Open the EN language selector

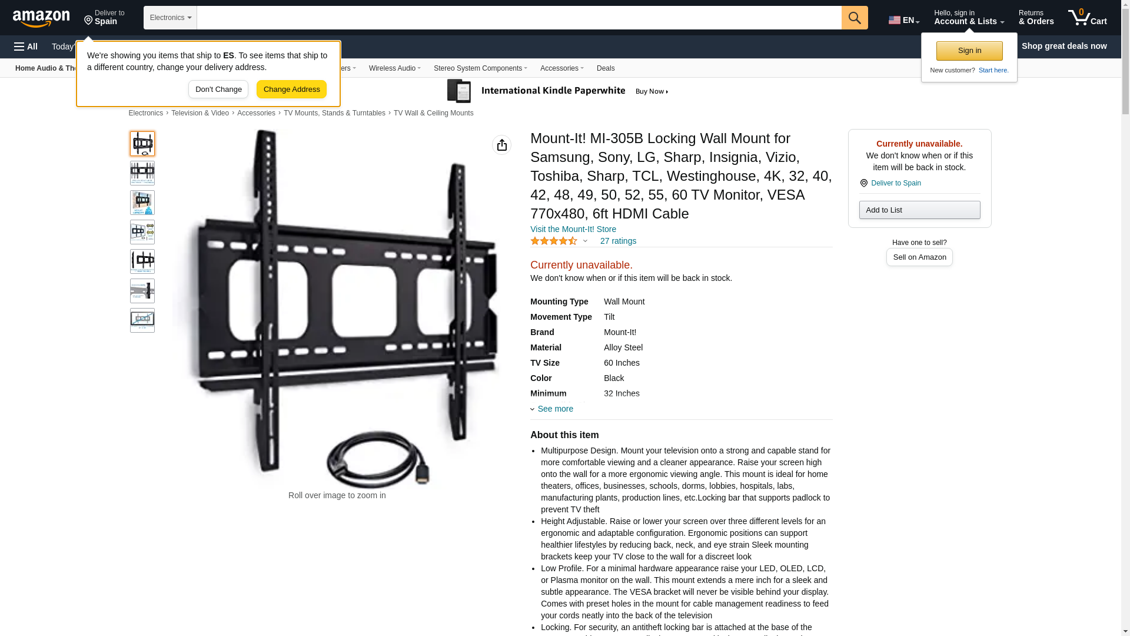(904, 20)
